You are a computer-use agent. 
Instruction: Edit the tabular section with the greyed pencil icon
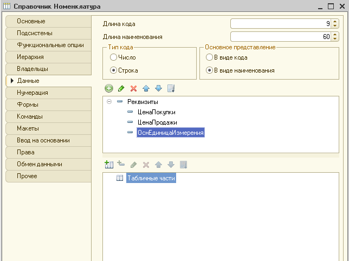tap(133, 165)
